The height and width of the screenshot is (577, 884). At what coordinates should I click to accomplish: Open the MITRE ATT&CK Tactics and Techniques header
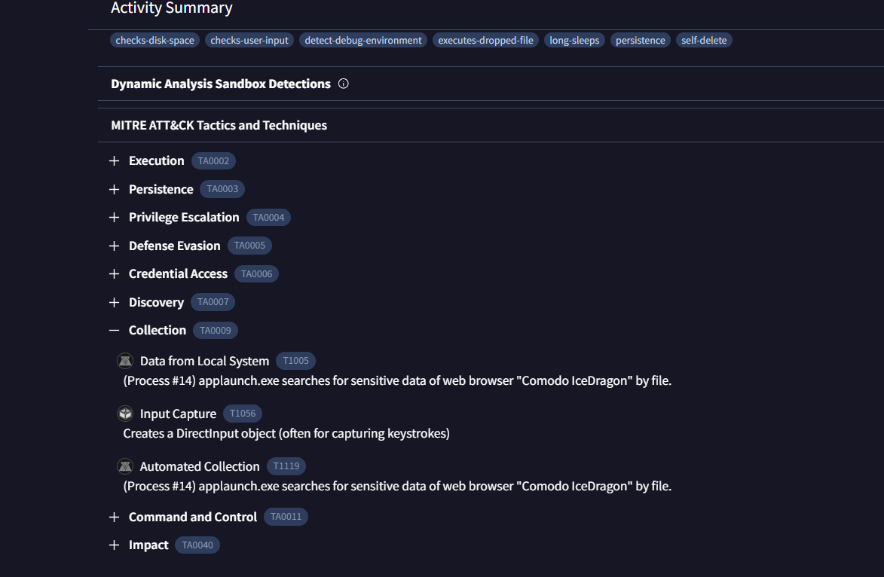(x=219, y=125)
